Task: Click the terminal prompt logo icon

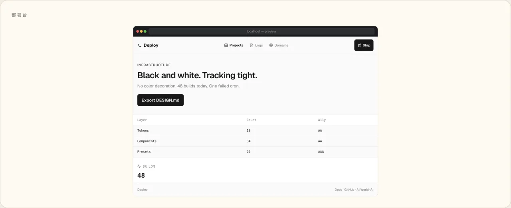Action: pos(139,46)
